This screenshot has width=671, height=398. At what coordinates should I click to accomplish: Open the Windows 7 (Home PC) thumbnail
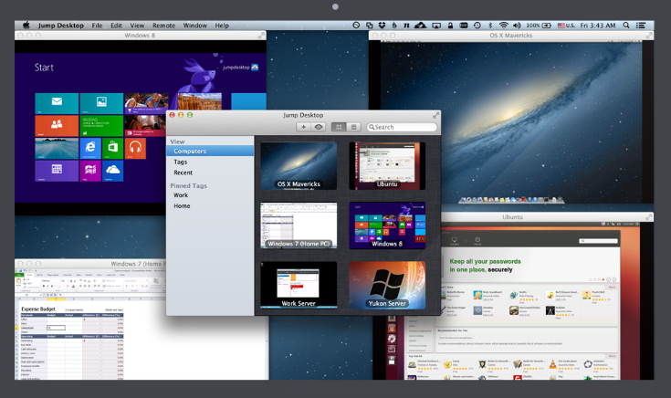pyautogui.click(x=299, y=225)
